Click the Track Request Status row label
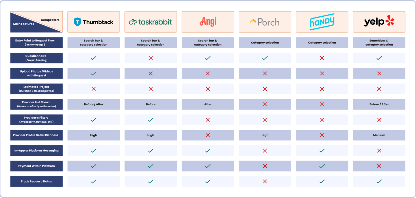This screenshot has height=198, width=416. 36,181
